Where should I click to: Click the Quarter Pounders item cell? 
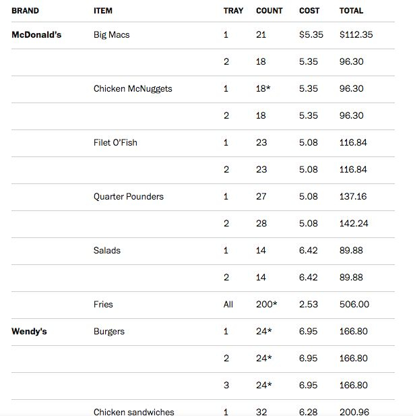coord(129,196)
